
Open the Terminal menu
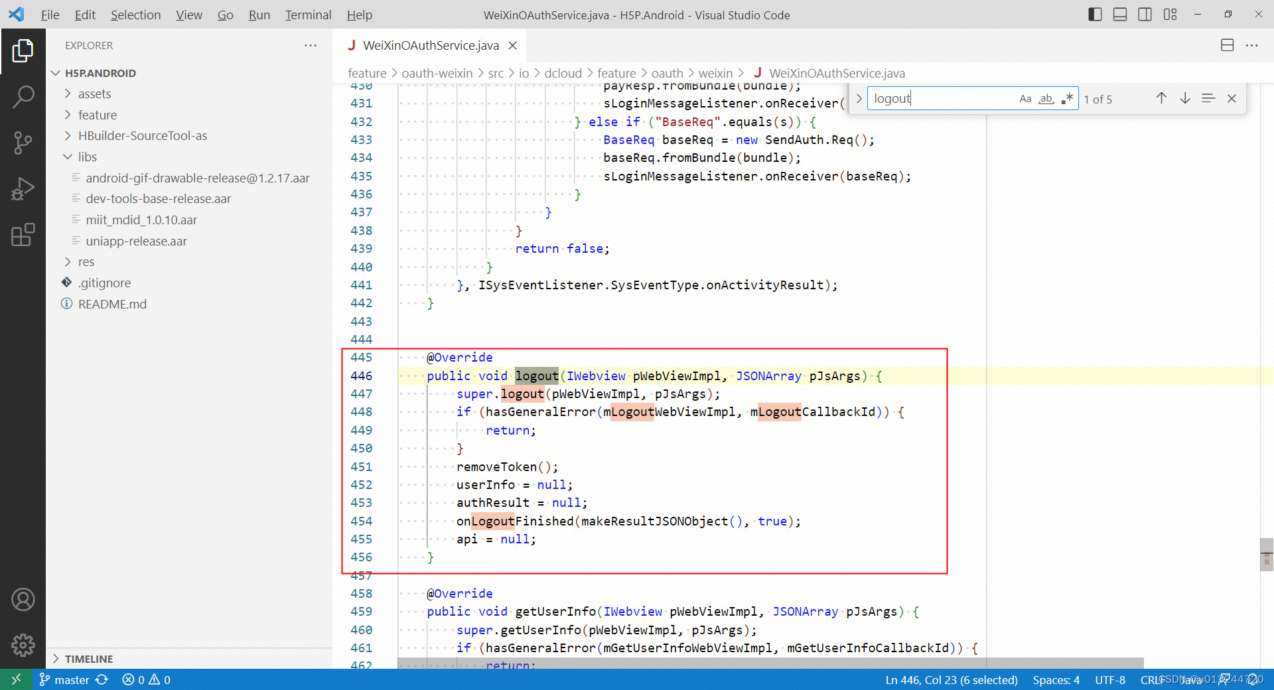tap(308, 15)
